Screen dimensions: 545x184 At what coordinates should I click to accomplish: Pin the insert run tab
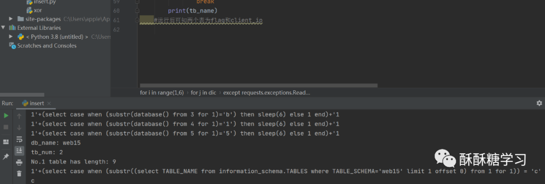6,157
